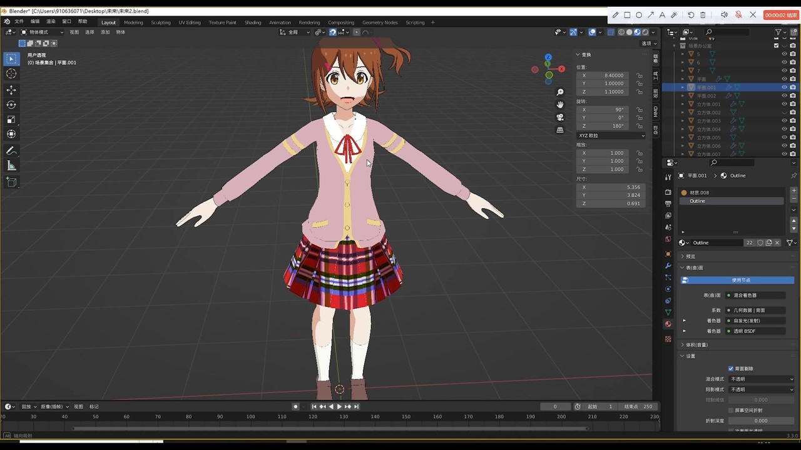The height and width of the screenshot is (450, 801).
Task: Jump to the end frame
Action: 356,406
